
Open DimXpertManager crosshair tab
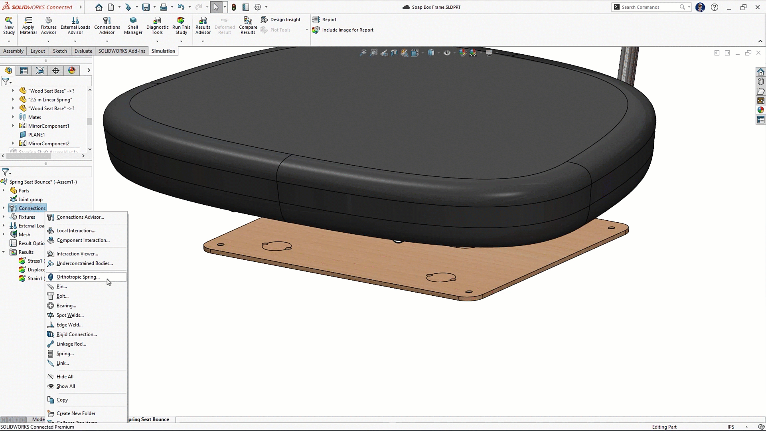click(56, 71)
